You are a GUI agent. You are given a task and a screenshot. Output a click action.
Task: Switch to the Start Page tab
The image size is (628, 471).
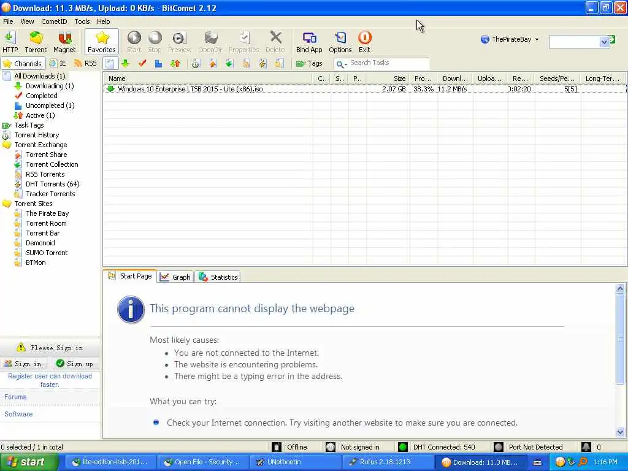[x=130, y=276]
